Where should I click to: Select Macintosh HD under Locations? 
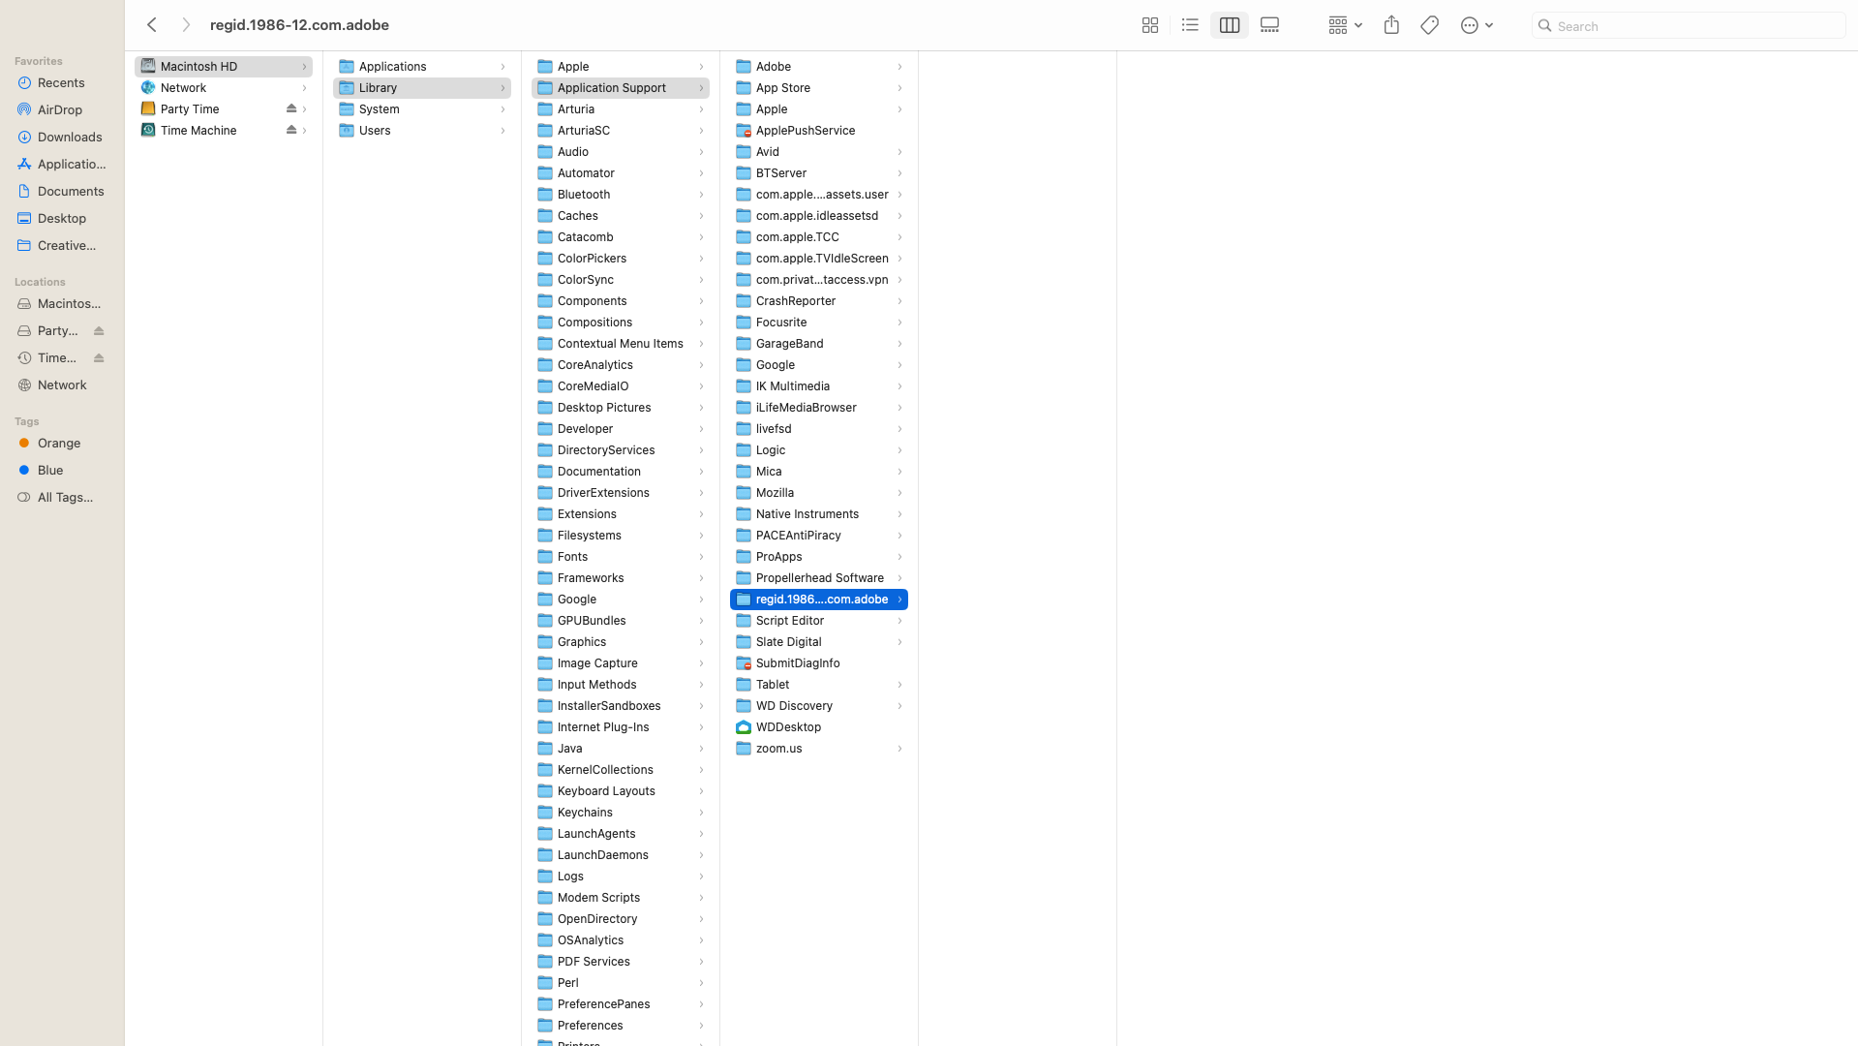[62, 304]
